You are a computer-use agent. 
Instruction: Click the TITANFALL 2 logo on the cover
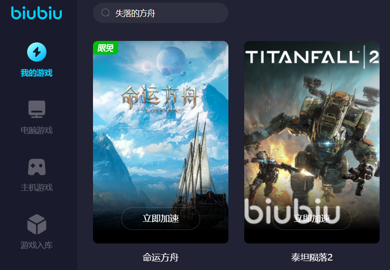tap(312, 57)
